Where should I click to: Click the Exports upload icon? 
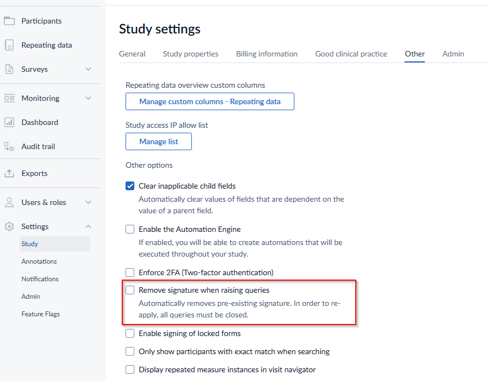[9, 173]
